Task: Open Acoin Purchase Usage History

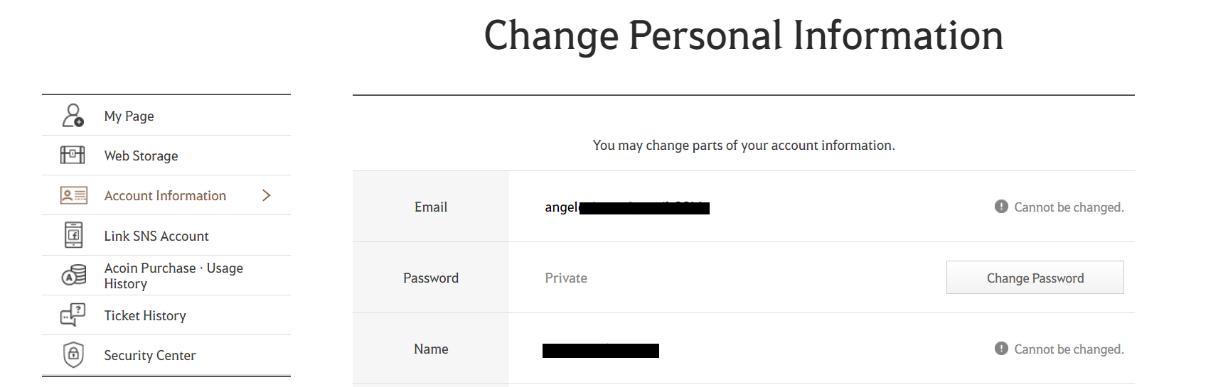Action: tap(173, 276)
